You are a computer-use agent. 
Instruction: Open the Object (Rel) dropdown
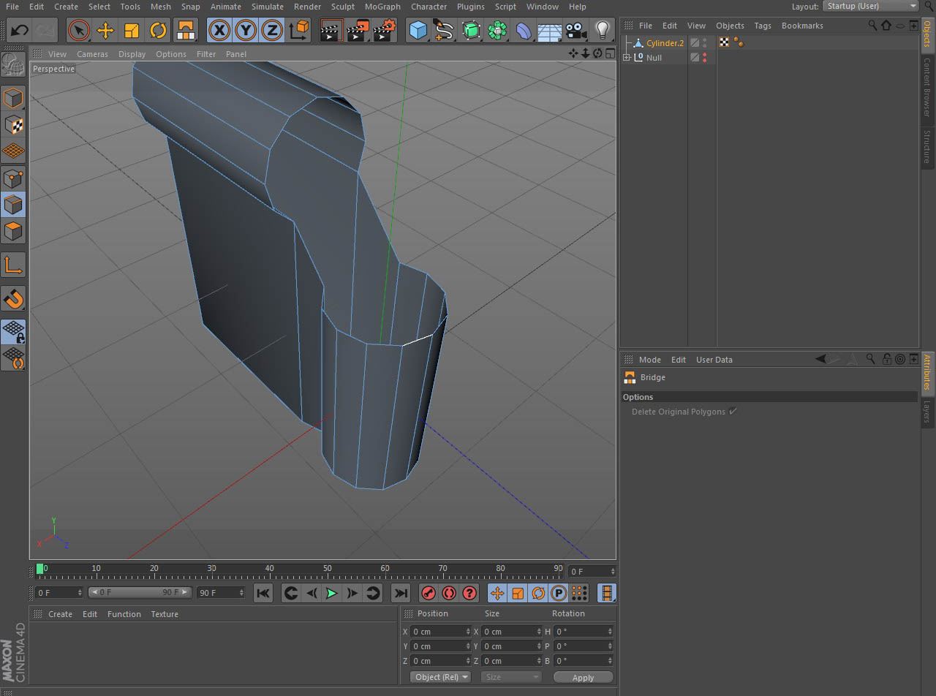440,677
